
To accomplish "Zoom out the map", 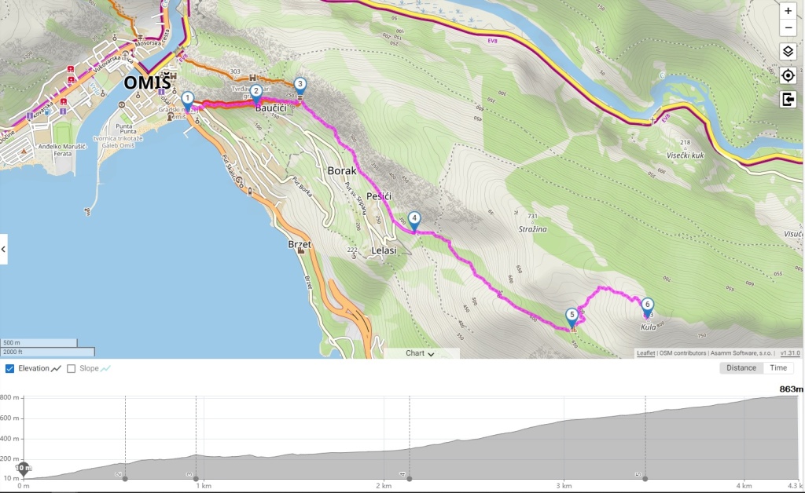I will point(788,29).
